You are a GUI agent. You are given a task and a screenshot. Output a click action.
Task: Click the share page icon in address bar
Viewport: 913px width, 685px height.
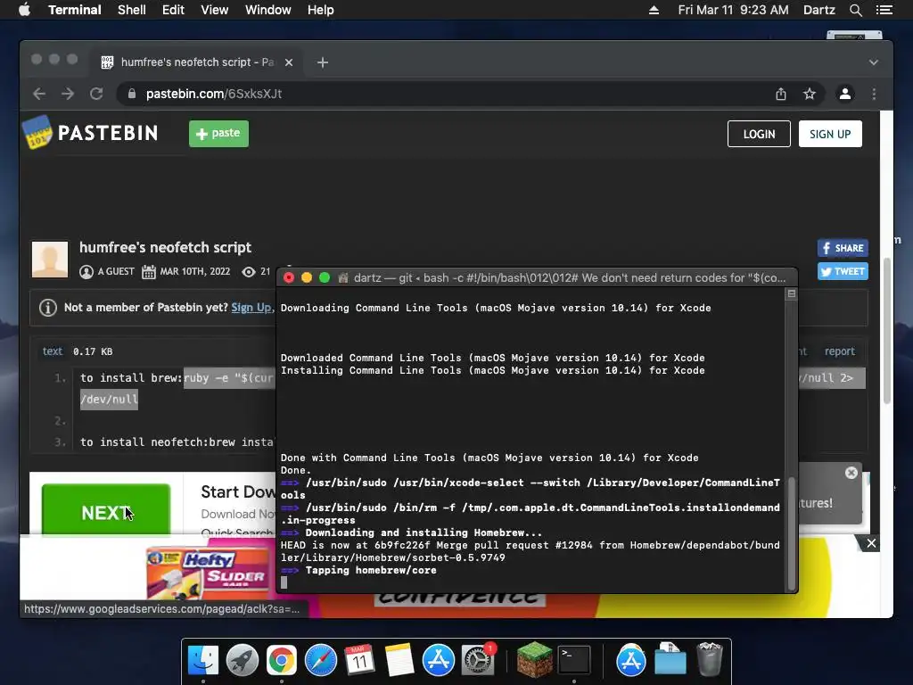[781, 94]
